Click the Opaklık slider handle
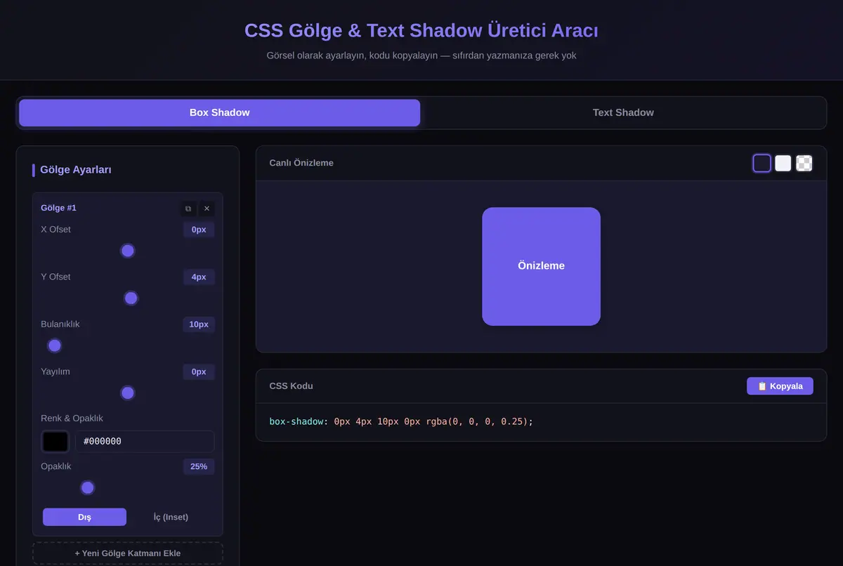 88,487
